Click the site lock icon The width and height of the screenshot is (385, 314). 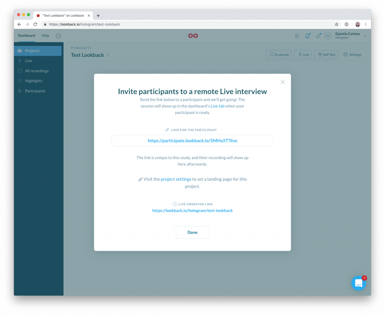click(x=45, y=24)
